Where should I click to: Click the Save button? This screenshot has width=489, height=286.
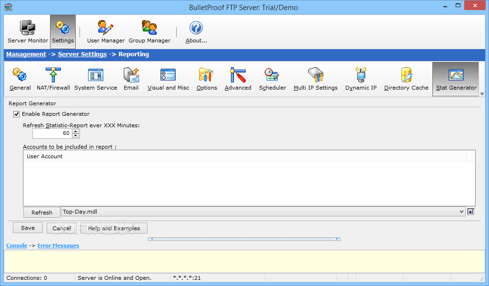point(28,228)
